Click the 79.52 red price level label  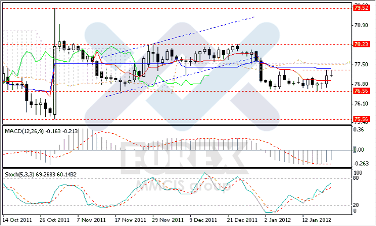pos(361,8)
